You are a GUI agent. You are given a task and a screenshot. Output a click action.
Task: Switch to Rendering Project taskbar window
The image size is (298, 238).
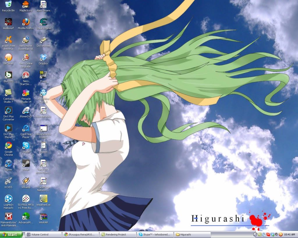(118, 235)
